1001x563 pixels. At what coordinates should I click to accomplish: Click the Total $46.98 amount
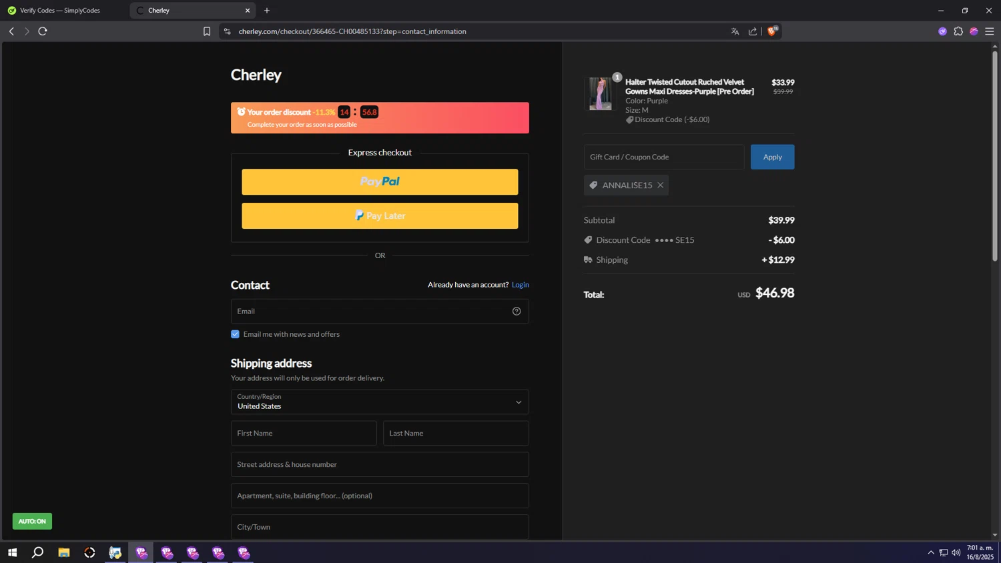point(775,293)
